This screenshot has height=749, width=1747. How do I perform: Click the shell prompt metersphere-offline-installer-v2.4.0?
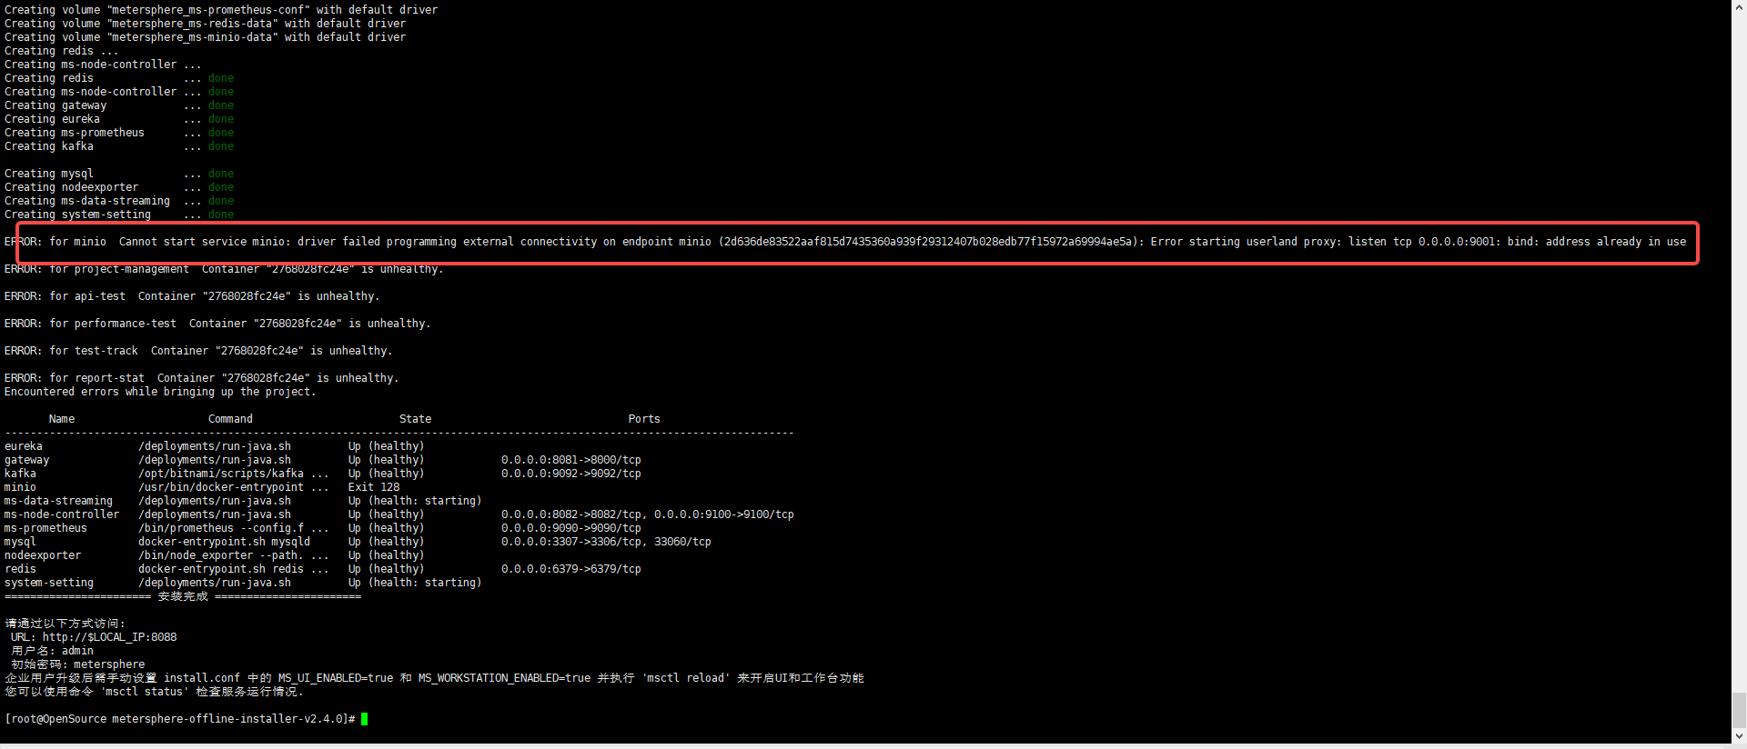point(180,719)
